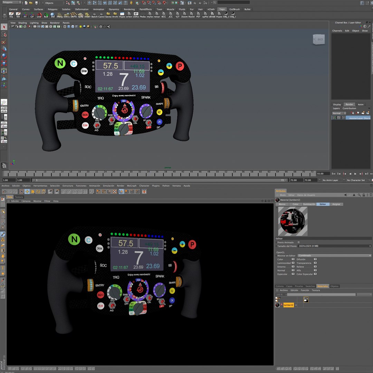The image size is (373, 373).
Task: Click the magnifier search icon in Atributos
Action: [x=359, y=195]
